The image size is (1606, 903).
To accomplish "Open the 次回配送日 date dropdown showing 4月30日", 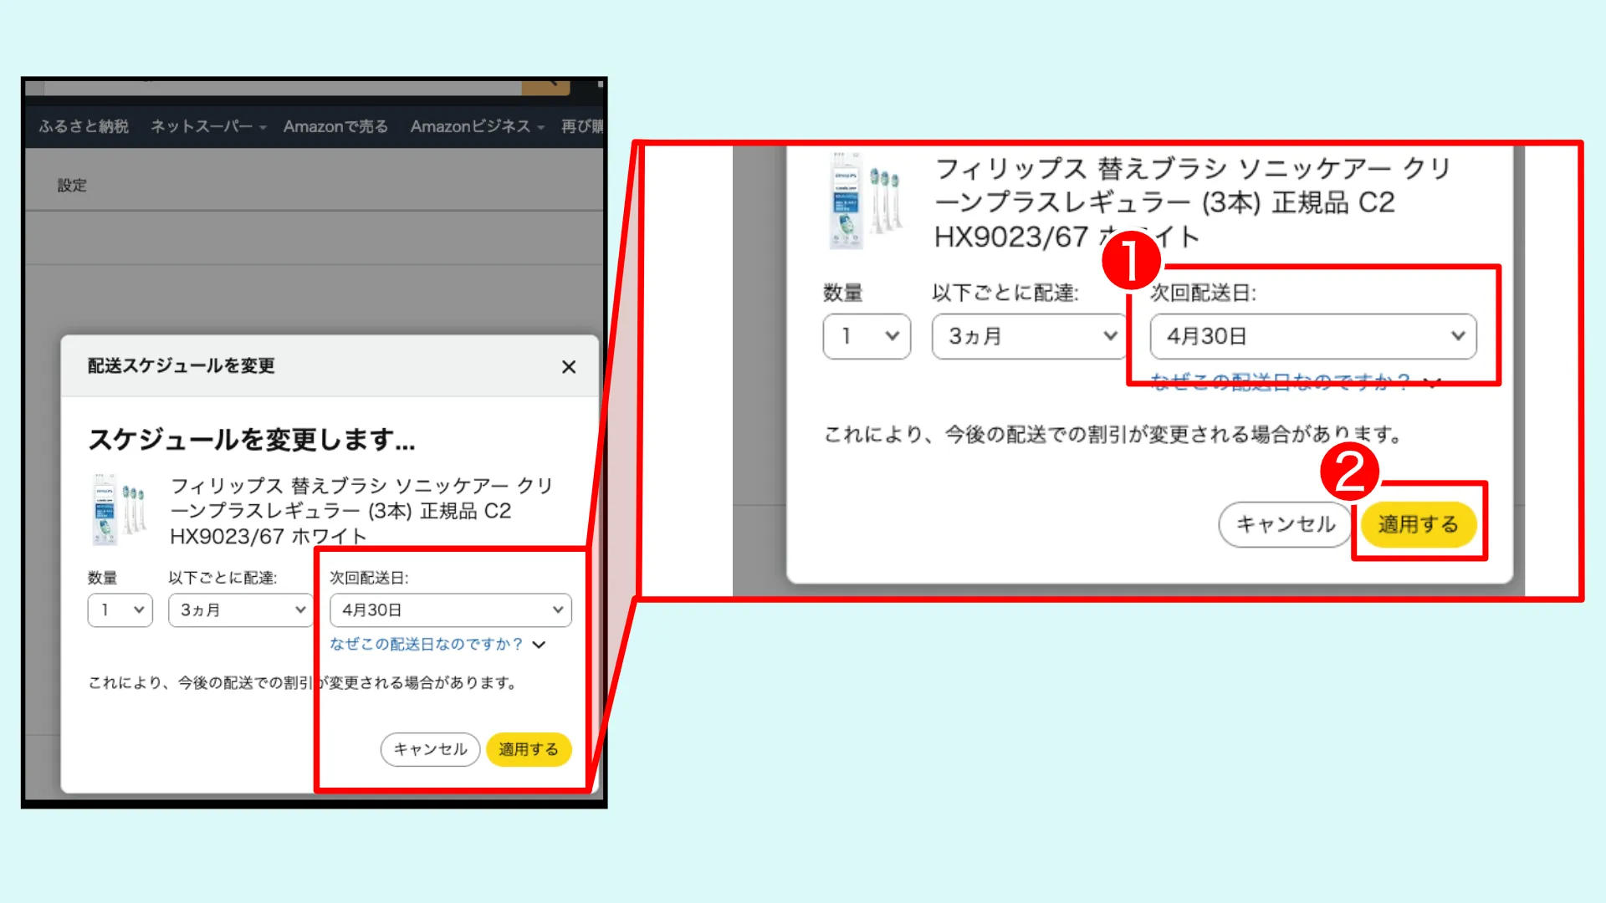I will tap(450, 610).
